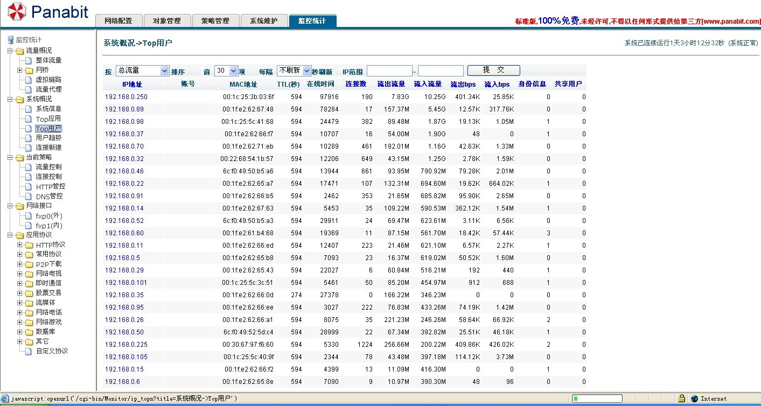Open user 192.168.0.46 details
Image resolution: width=761 pixels, height=406 pixels.
124,171
